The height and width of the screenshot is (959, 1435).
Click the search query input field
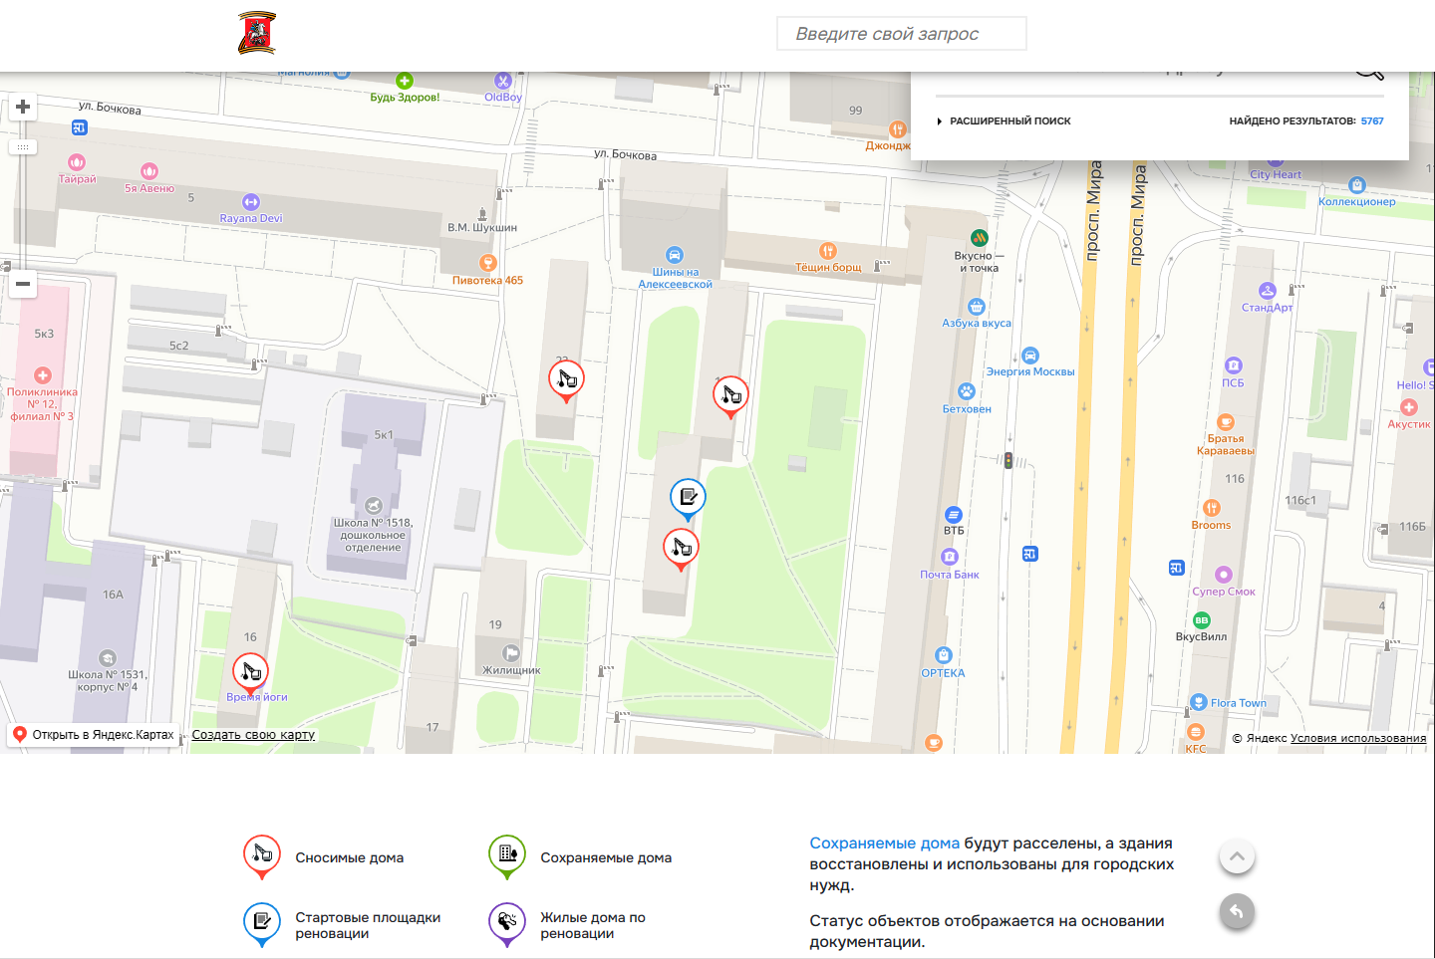902,34
